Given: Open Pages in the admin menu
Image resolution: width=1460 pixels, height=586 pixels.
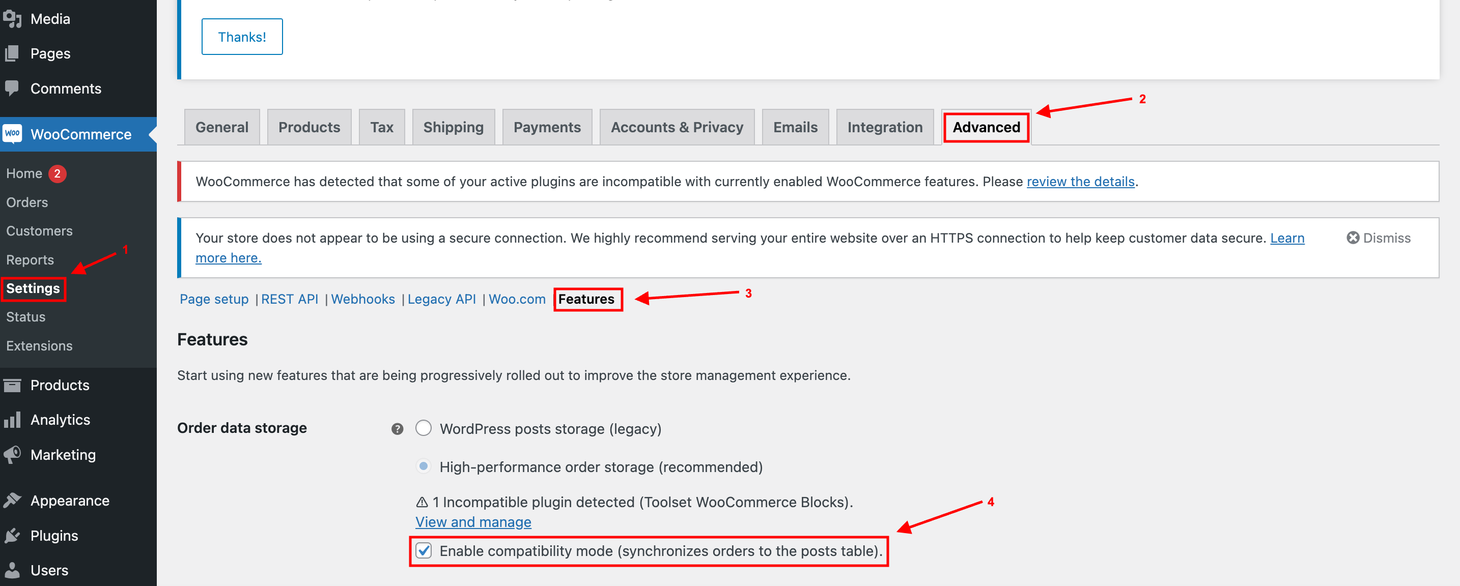Looking at the screenshot, I should coord(78,54).
